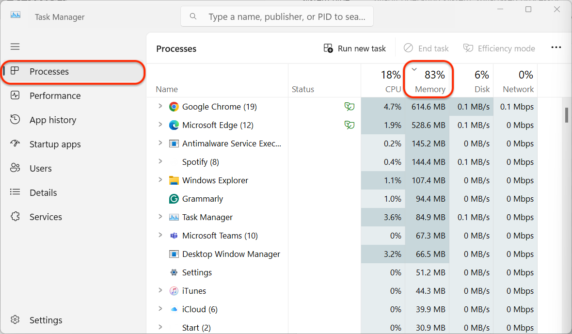Open Task Manager Settings at sidebar bottom

click(x=73, y=320)
